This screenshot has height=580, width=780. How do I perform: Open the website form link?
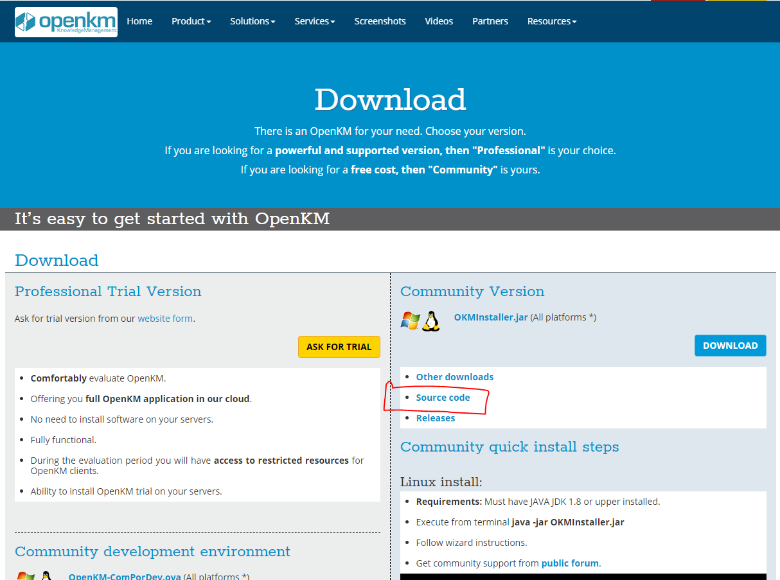point(165,319)
